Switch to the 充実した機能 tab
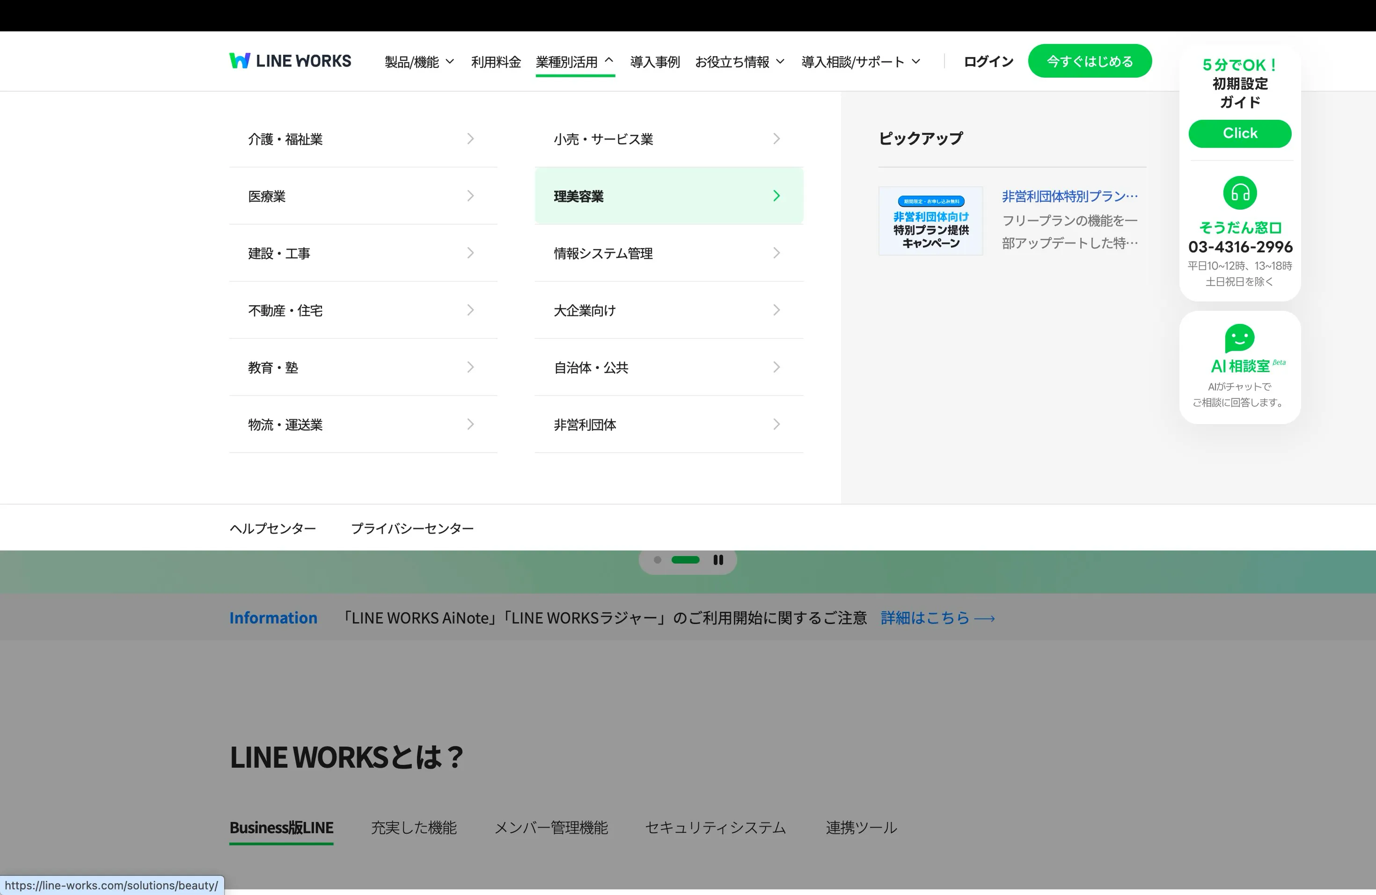1376x895 pixels. 413,827
